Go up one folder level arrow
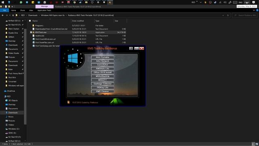 13,15
